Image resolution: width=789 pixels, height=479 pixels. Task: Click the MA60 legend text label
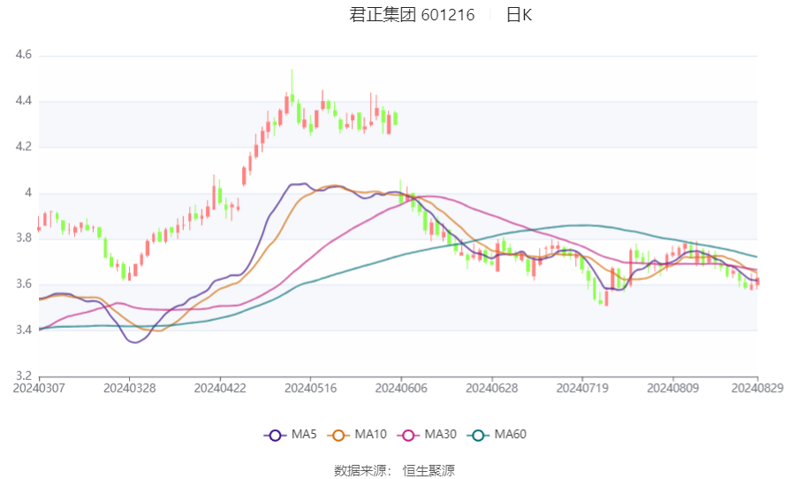pyautogui.click(x=510, y=434)
